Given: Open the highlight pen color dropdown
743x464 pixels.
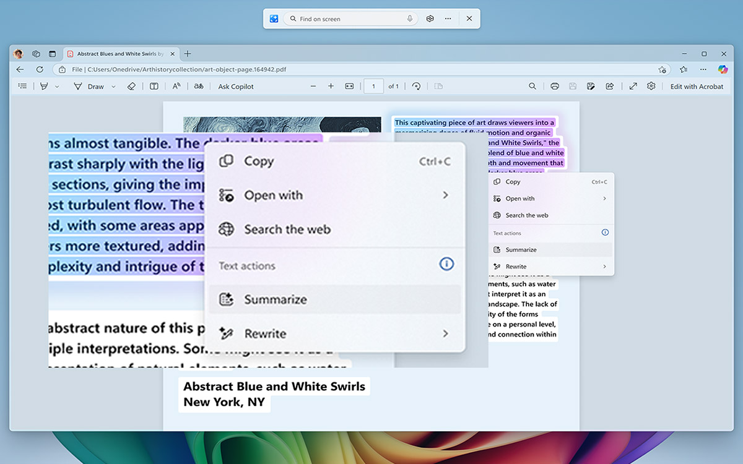Looking at the screenshot, I should [x=58, y=86].
